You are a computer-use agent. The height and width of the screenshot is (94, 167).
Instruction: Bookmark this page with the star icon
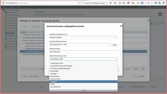pyautogui.click(x=120, y=3)
